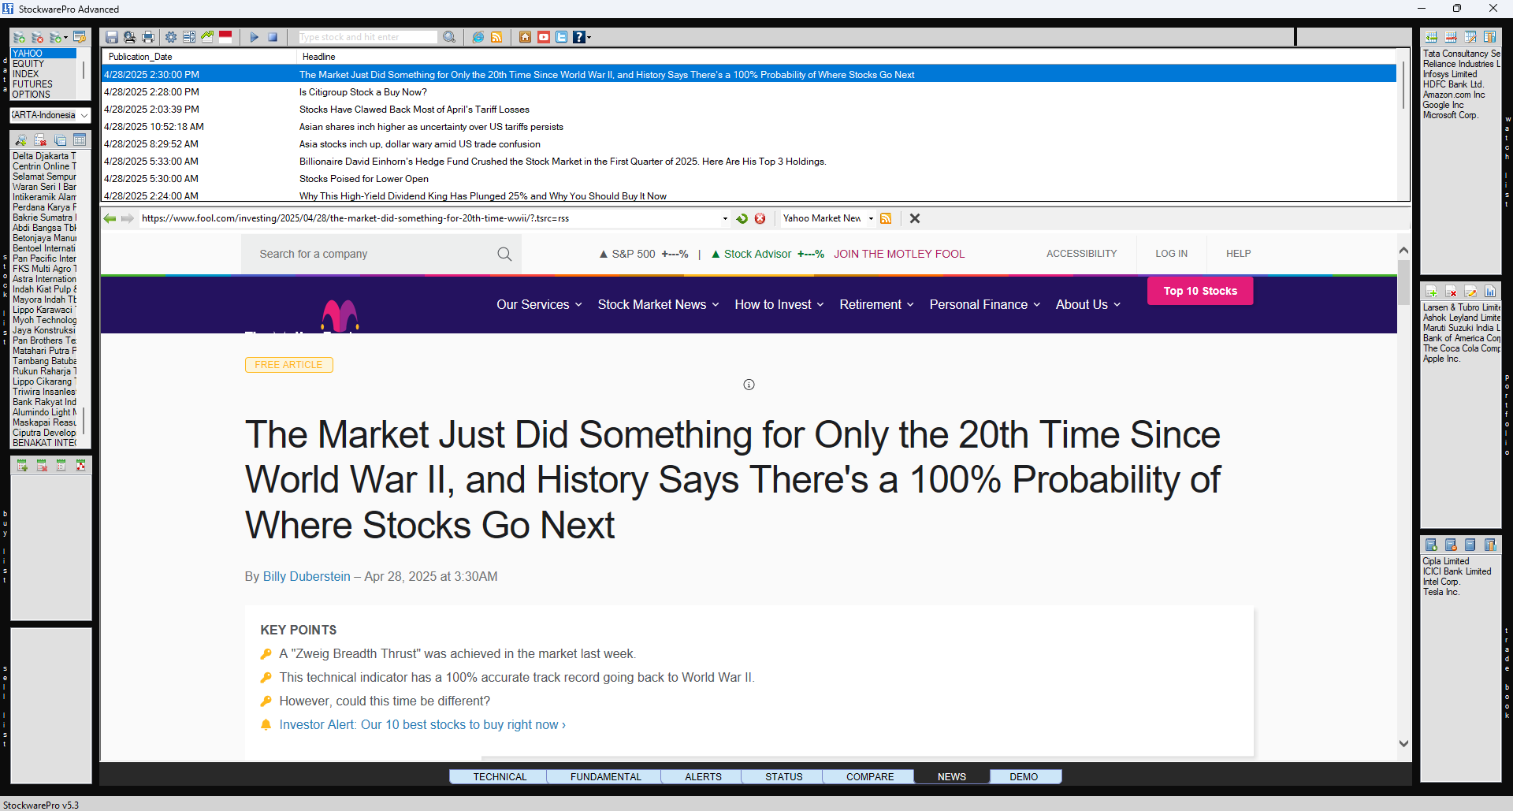The height and width of the screenshot is (811, 1513).
Task: Open author Billy Duberstein link
Action: tap(307, 576)
